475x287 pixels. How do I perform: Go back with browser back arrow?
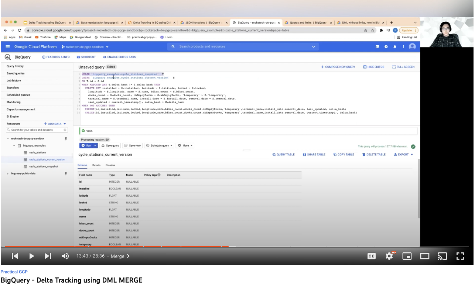click(x=6, y=30)
